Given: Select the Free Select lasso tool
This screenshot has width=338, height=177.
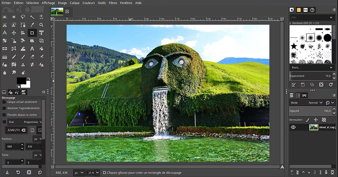Looking at the screenshot, I should coord(23,17).
